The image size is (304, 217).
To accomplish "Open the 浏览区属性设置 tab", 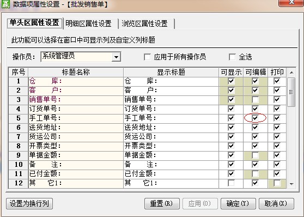I will click(144, 24).
